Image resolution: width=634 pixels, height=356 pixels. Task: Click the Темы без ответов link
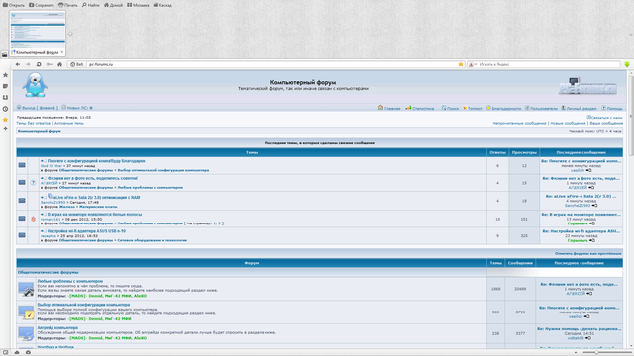click(33, 123)
